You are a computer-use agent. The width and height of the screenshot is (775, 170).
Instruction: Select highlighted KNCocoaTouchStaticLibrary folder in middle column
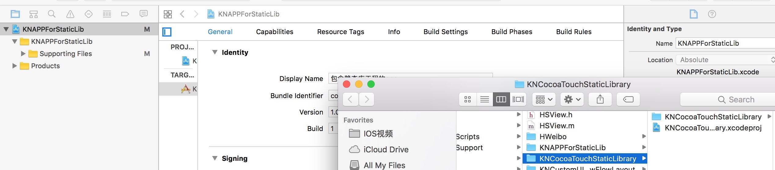point(585,159)
